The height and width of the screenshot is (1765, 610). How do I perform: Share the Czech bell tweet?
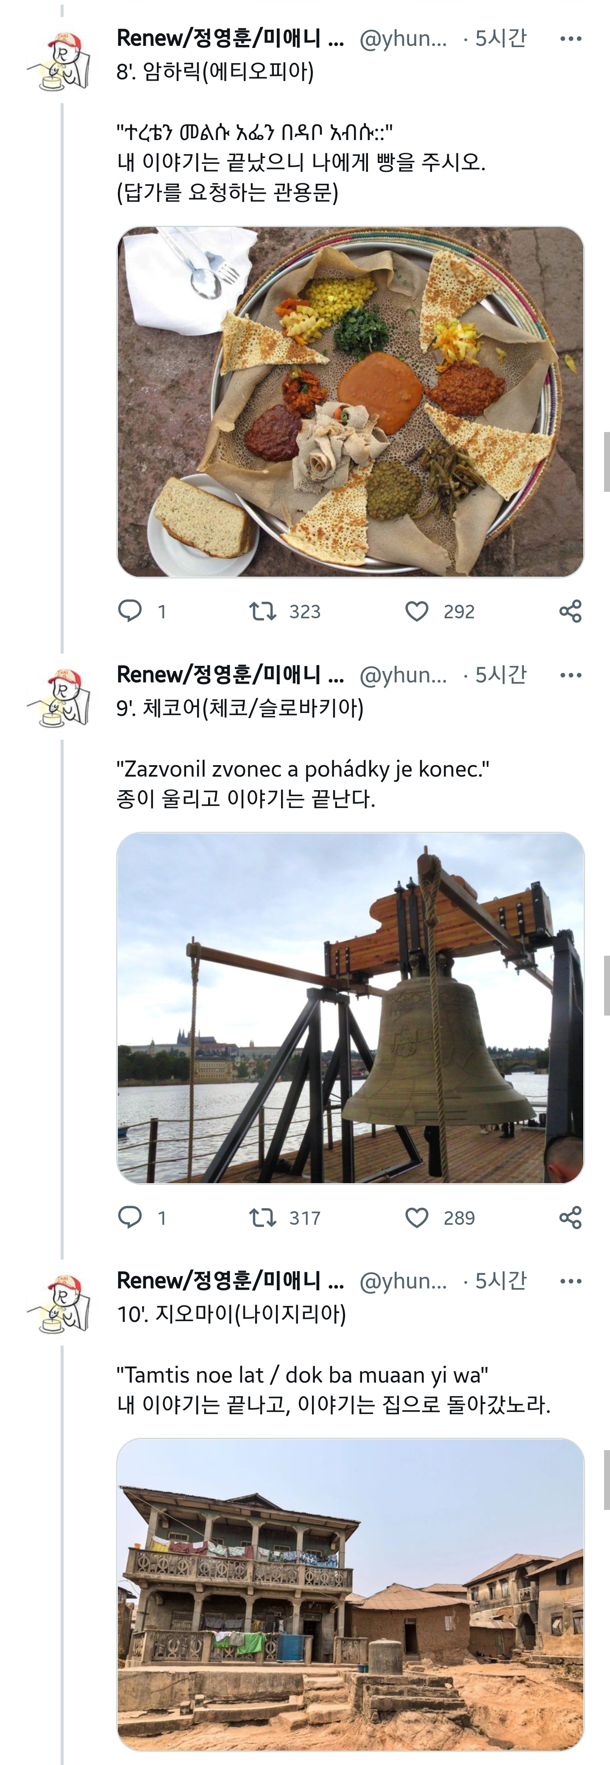coord(570,1217)
